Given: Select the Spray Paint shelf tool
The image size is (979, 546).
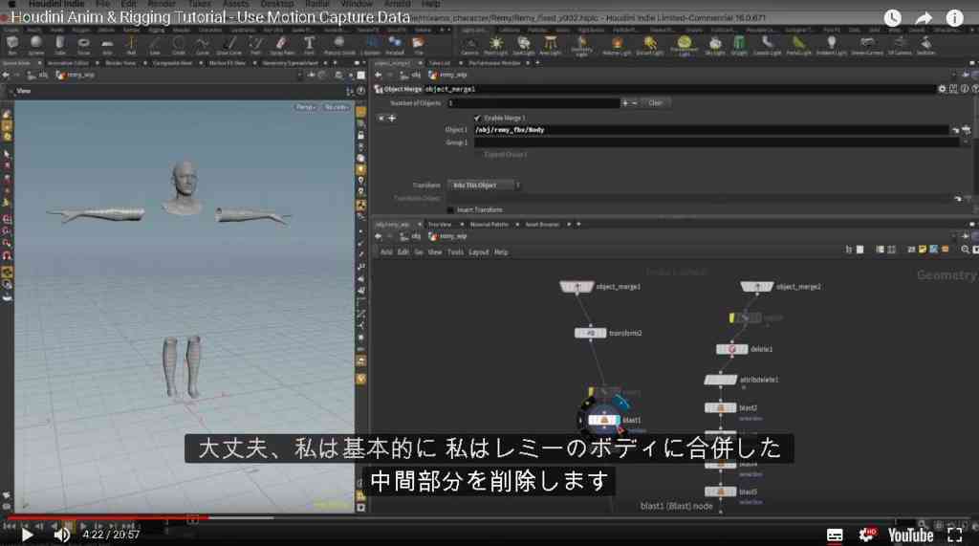Looking at the screenshot, I should click(x=282, y=45).
